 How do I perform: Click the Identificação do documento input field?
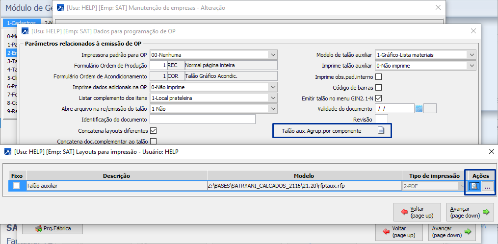[x=203, y=119]
